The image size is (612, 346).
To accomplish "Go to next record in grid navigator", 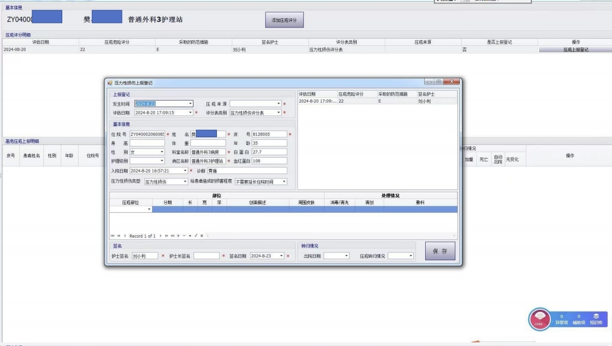I will 160,236.
